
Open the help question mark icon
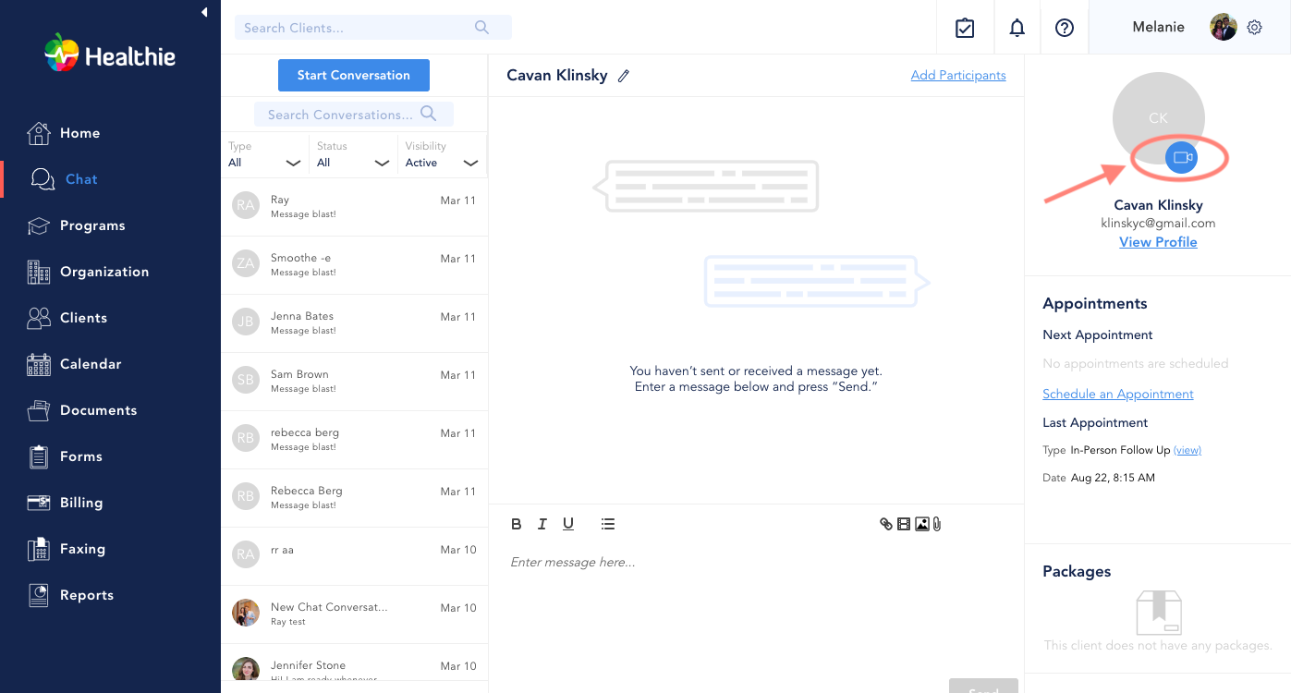click(1065, 28)
